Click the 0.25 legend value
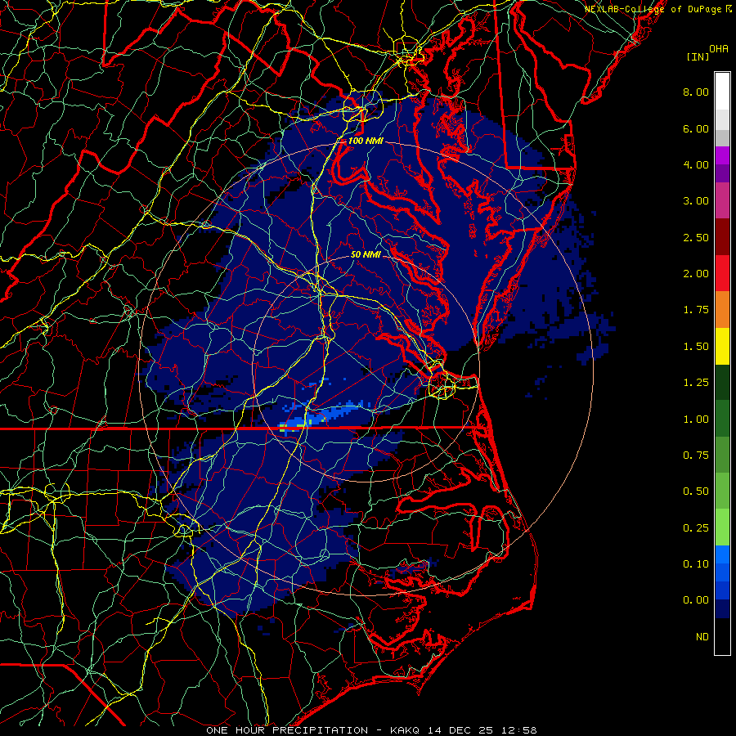 click(x=696, y=528)
